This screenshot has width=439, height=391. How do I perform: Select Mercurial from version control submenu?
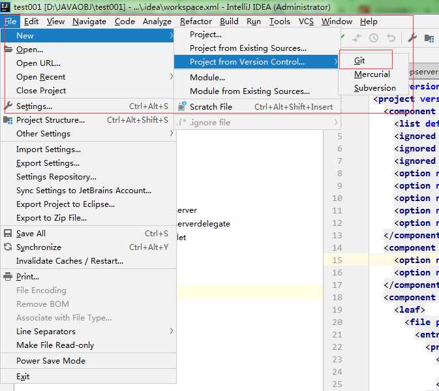tap(372, 74)
